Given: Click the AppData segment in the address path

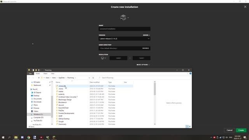Looking at the screenshot, I should 61,78.
